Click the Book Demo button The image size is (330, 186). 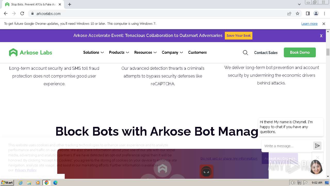300,52
